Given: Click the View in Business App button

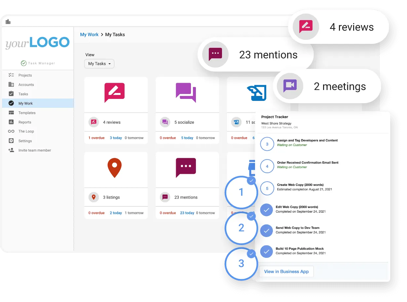Looking at the screenshot, I should click(x=286, y=271).
